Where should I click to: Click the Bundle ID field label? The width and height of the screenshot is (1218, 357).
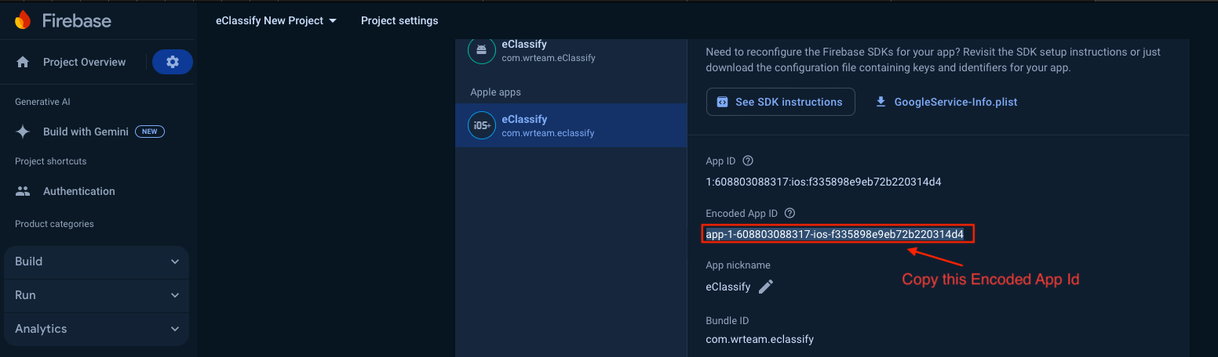click(x=727, y=320)
